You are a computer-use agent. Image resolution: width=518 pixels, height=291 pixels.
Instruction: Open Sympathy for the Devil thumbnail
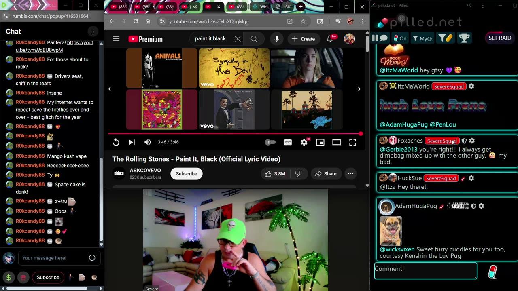click(x=234, y=68)
